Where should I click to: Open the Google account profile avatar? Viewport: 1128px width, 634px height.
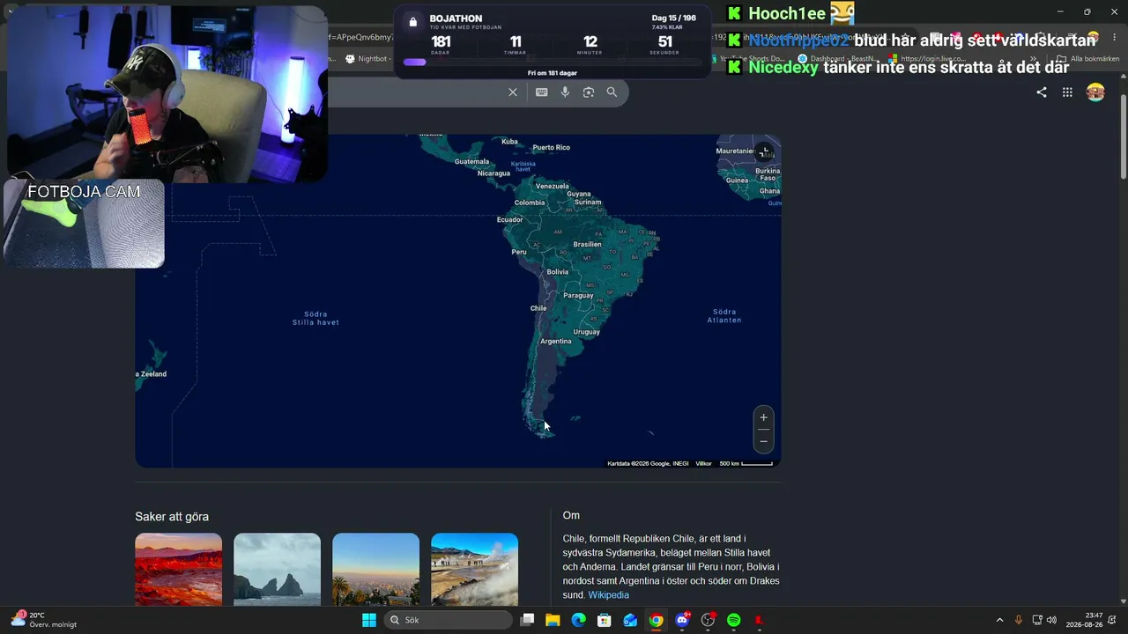click(x=1095, y=92)
